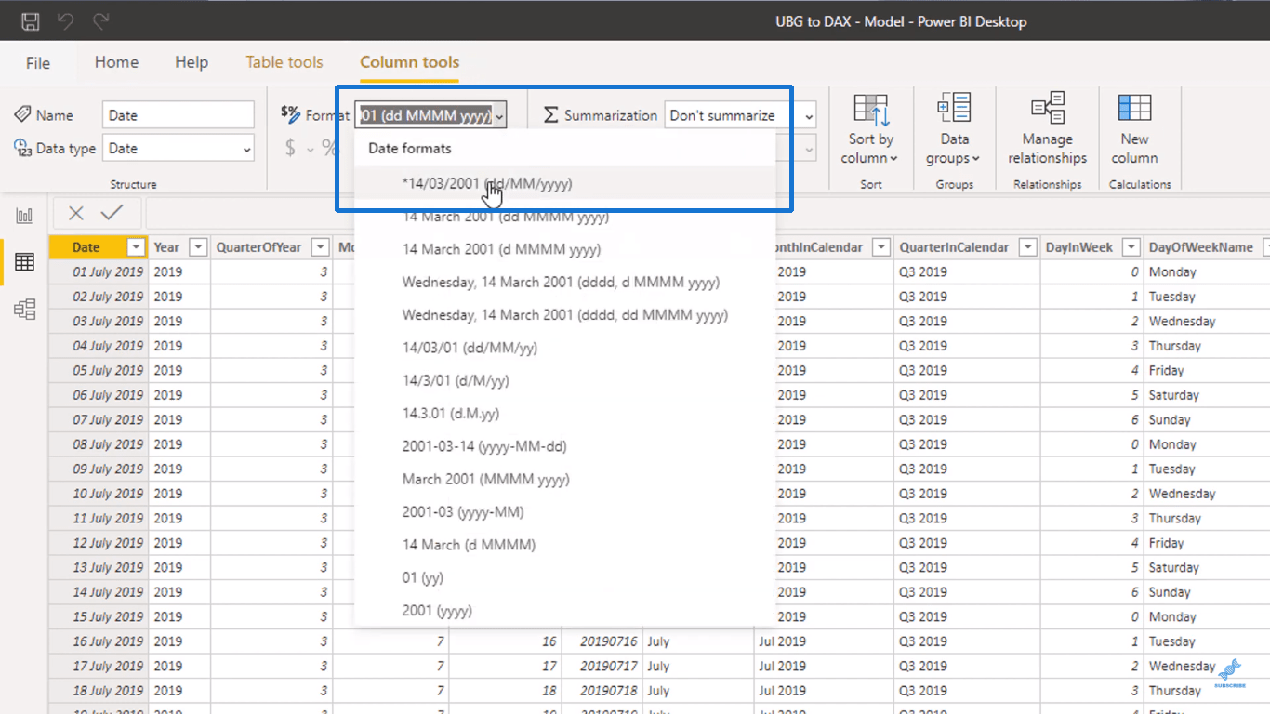
Task: Click the Save icon in title bar
Action: [x=31, y=20]
